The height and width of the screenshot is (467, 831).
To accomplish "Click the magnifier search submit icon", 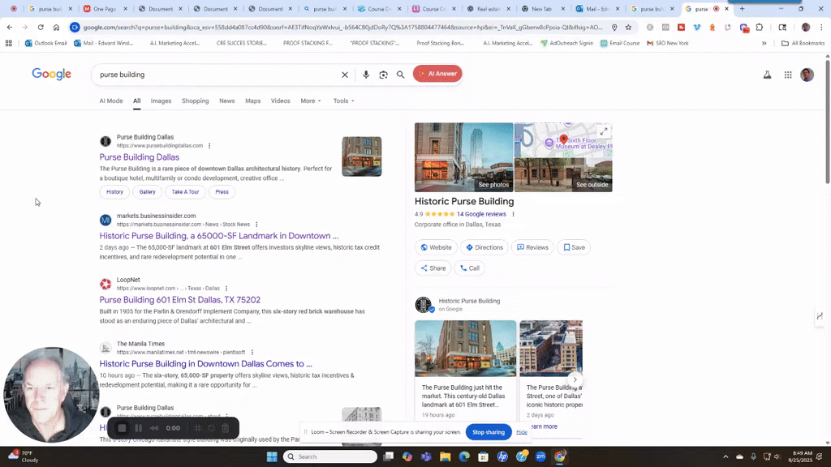I will (x=400, y=75).
